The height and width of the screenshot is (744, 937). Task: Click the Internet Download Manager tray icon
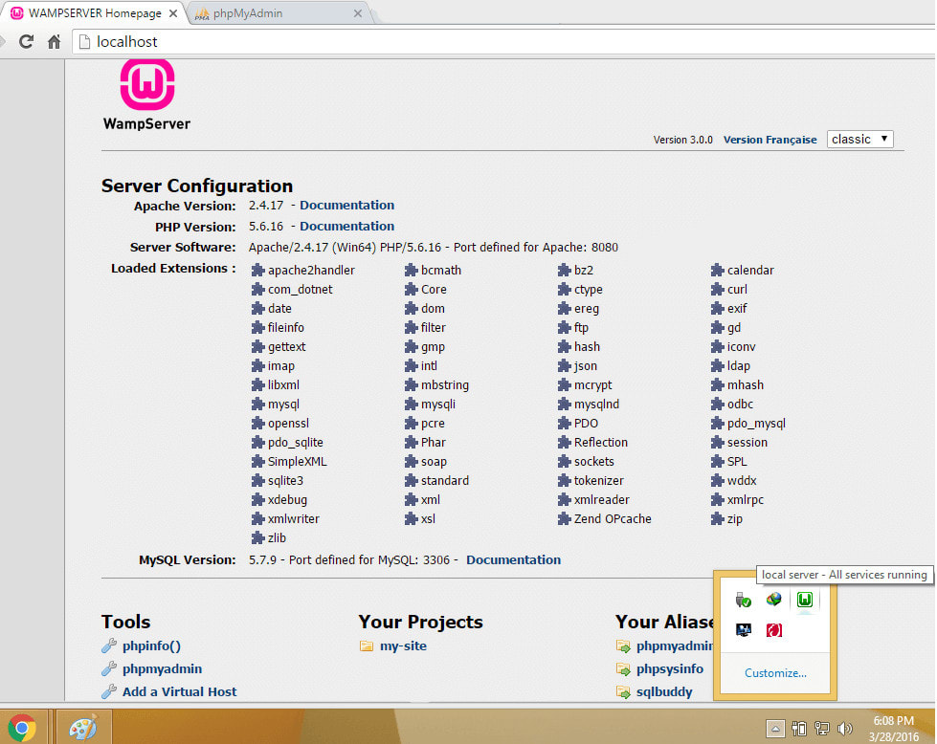(774, 600)
